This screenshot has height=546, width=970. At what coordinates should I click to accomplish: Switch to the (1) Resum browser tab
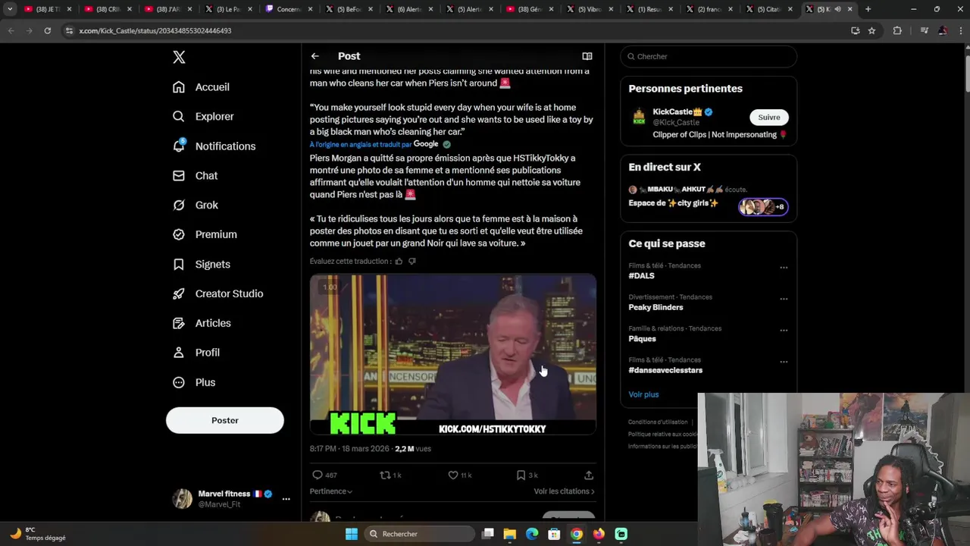649,9
